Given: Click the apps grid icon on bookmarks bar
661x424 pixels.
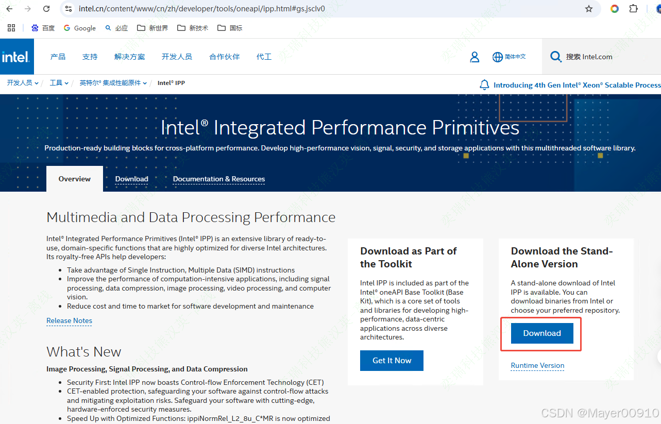Looking at the screenshot, I should click(x=11, y=28).
